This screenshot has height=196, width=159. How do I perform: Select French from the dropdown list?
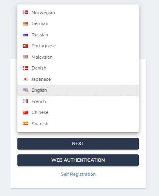point(78,101)
